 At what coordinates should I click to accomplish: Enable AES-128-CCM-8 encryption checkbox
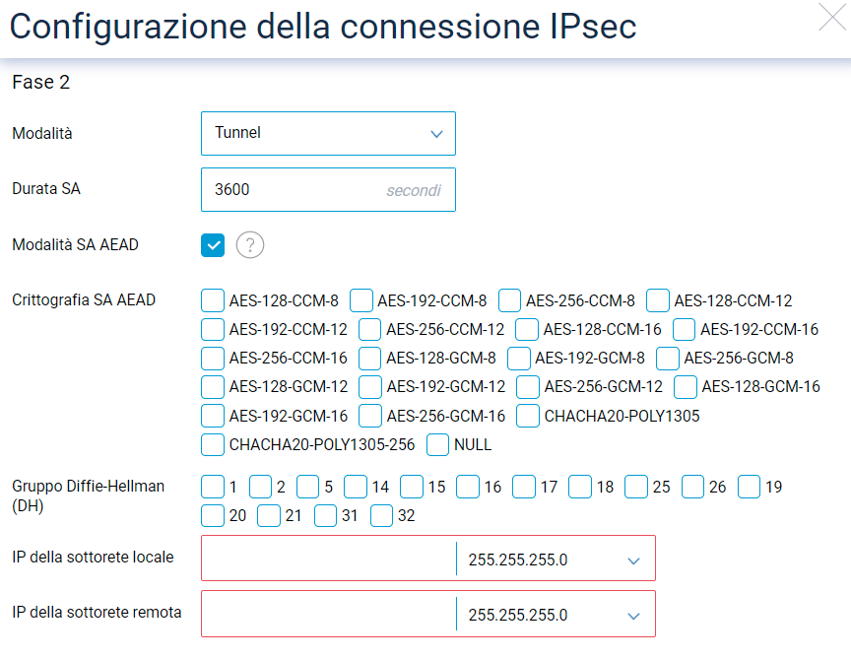point(213,300)
